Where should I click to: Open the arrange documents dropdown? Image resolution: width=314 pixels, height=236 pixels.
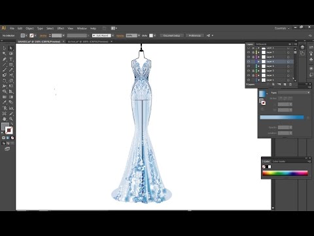[x=114, y=28]
